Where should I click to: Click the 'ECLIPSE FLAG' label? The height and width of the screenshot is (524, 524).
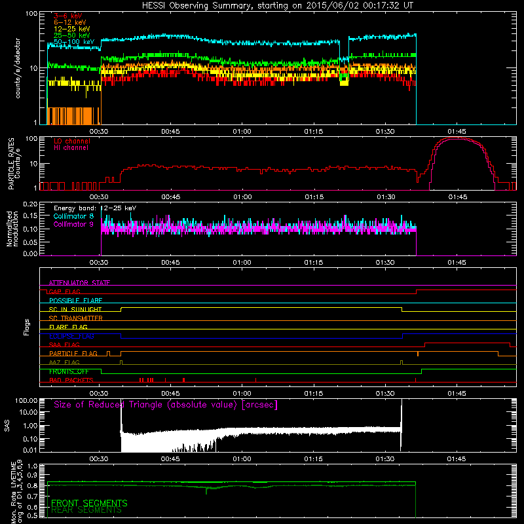[x=71, y=336]
